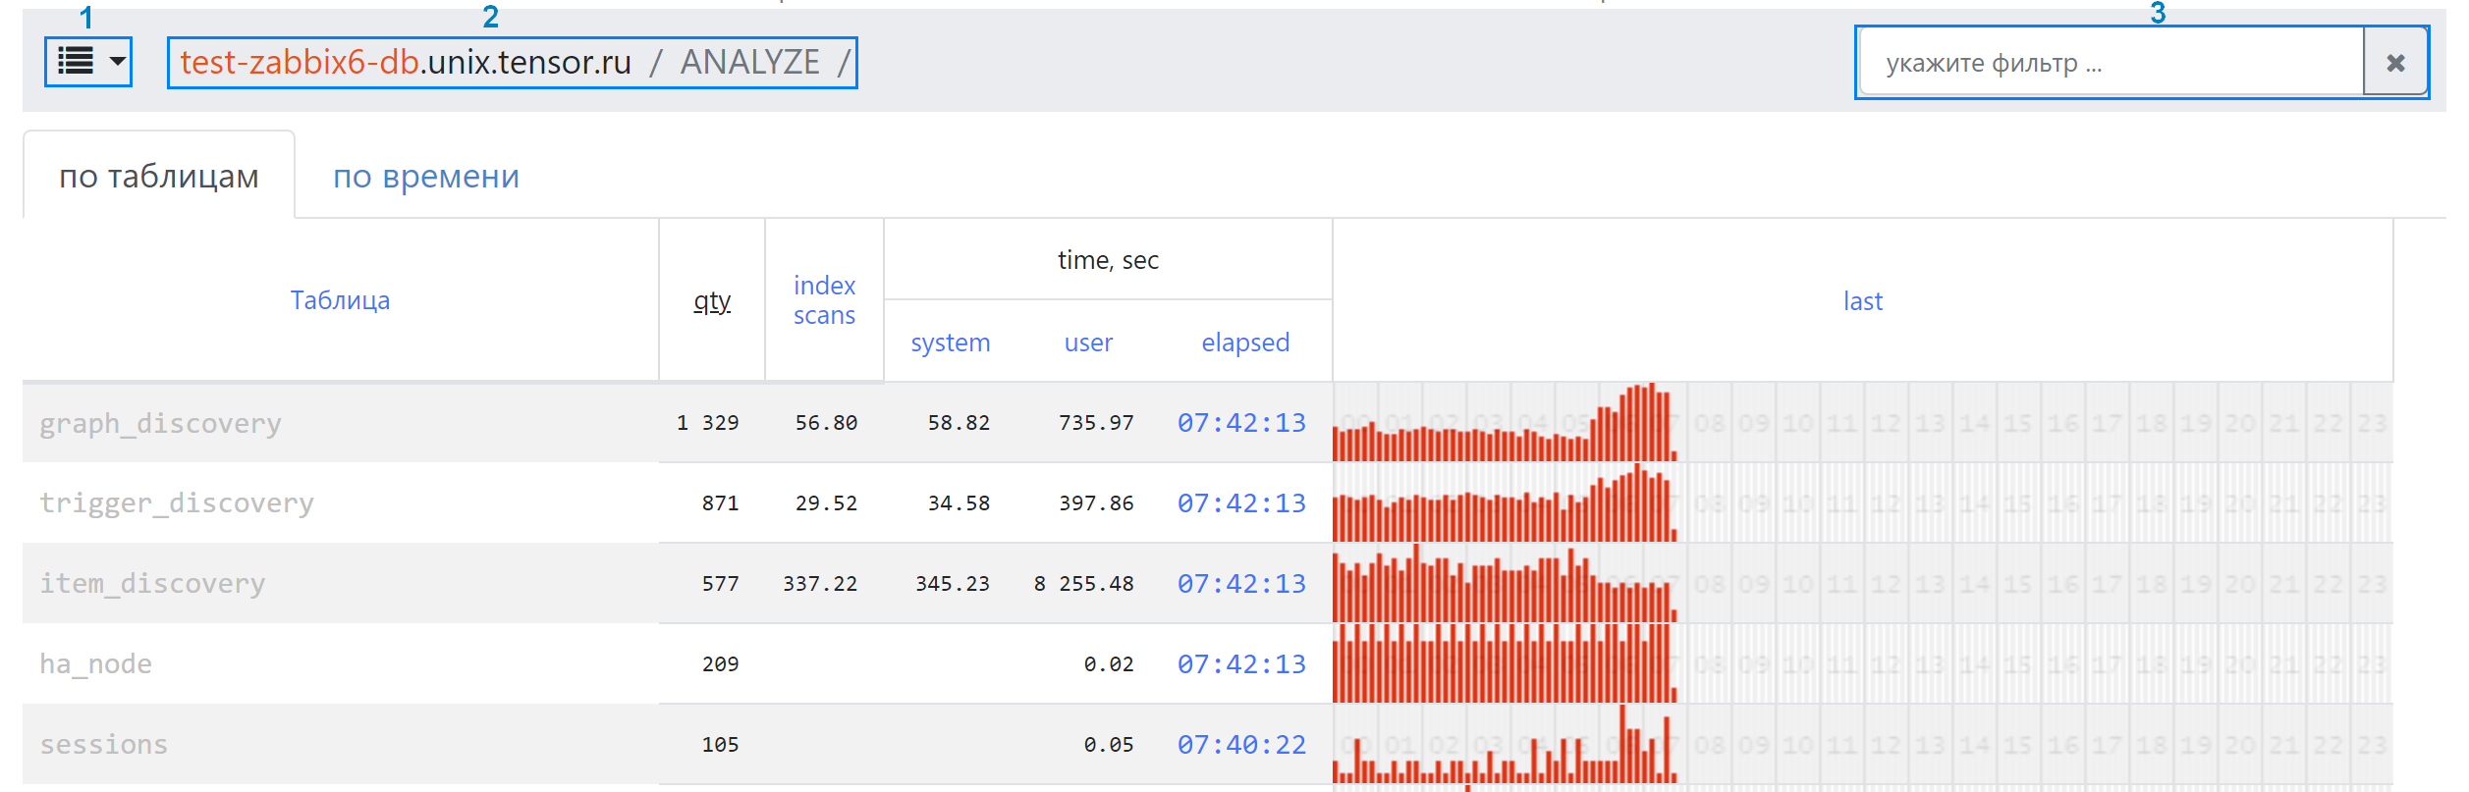Sort by system time column
This screenshot has height=792, width=2469.
point(950,343)
